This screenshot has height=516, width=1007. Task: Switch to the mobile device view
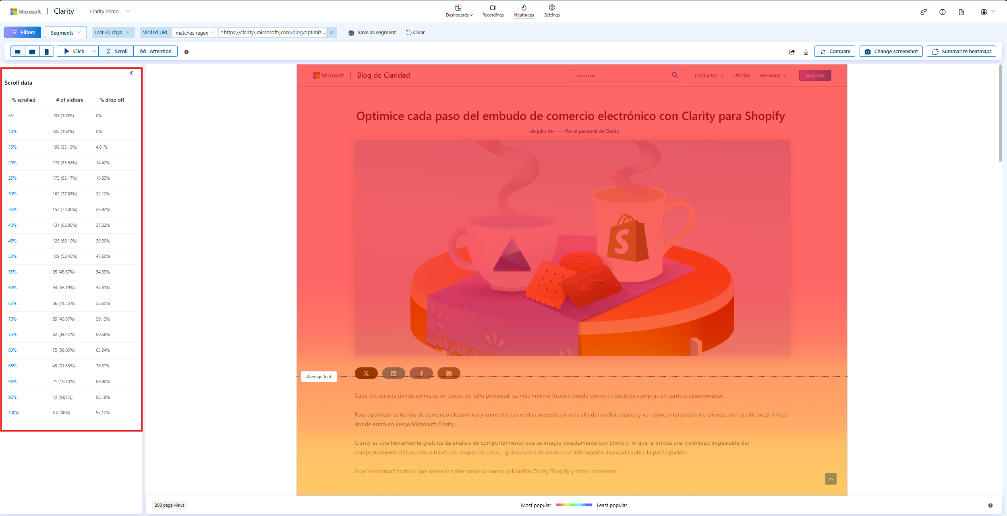pos(47,52)
